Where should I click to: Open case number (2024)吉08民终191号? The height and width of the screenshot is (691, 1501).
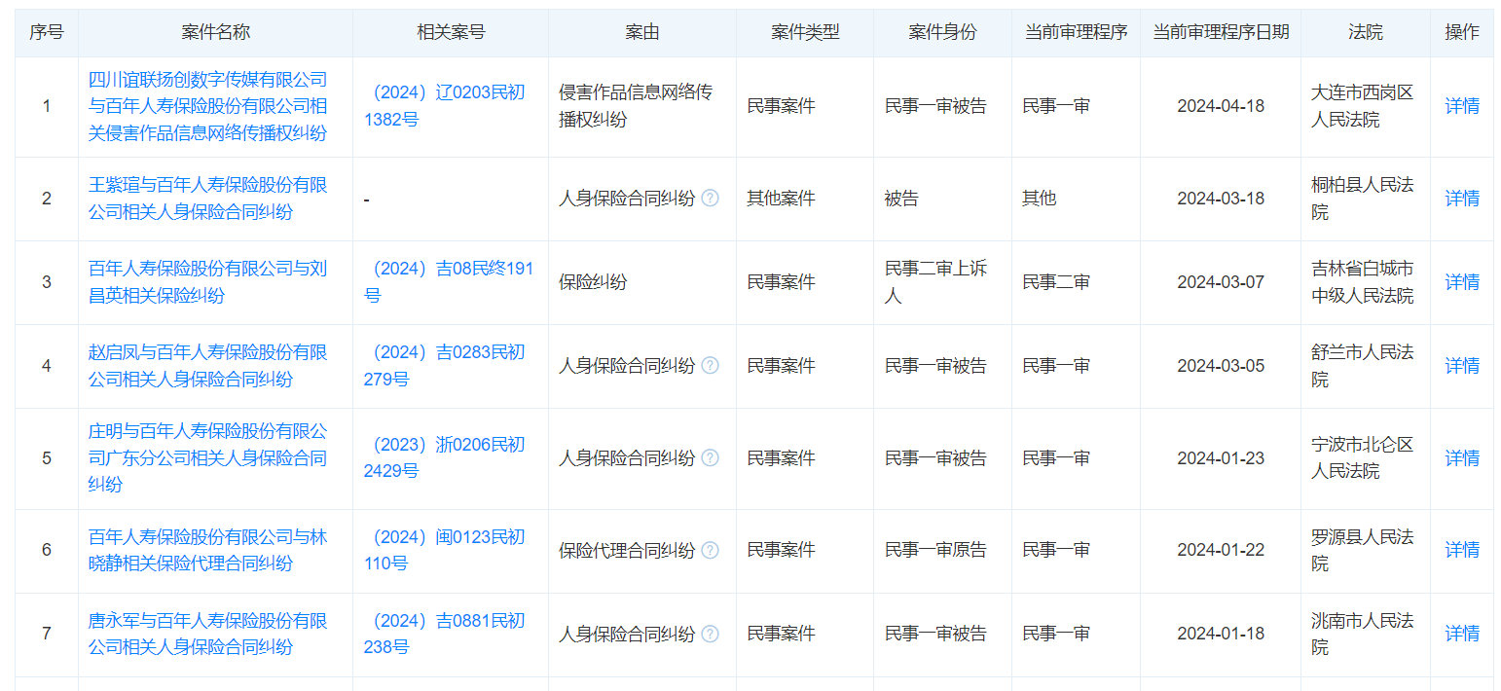click(x=449, y=282)
